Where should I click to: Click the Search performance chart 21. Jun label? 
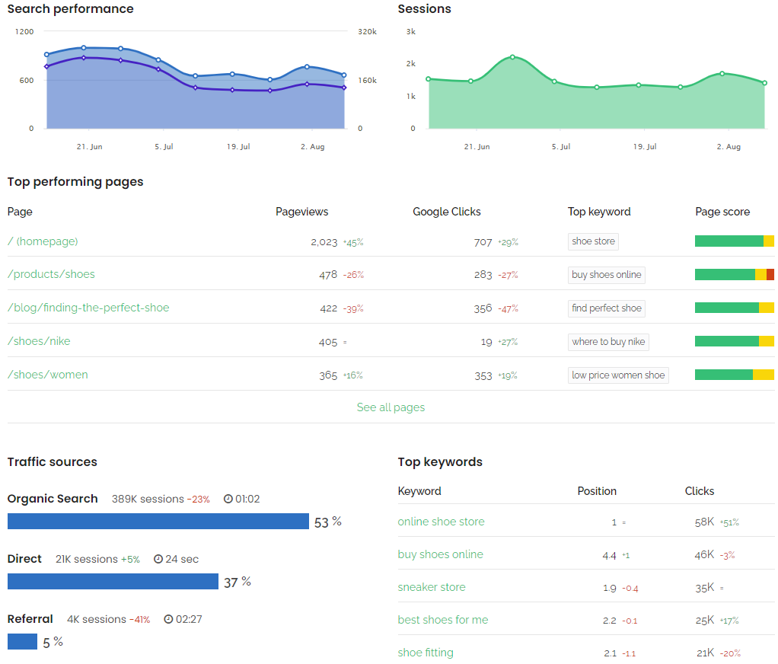click(x=89, y=147)
